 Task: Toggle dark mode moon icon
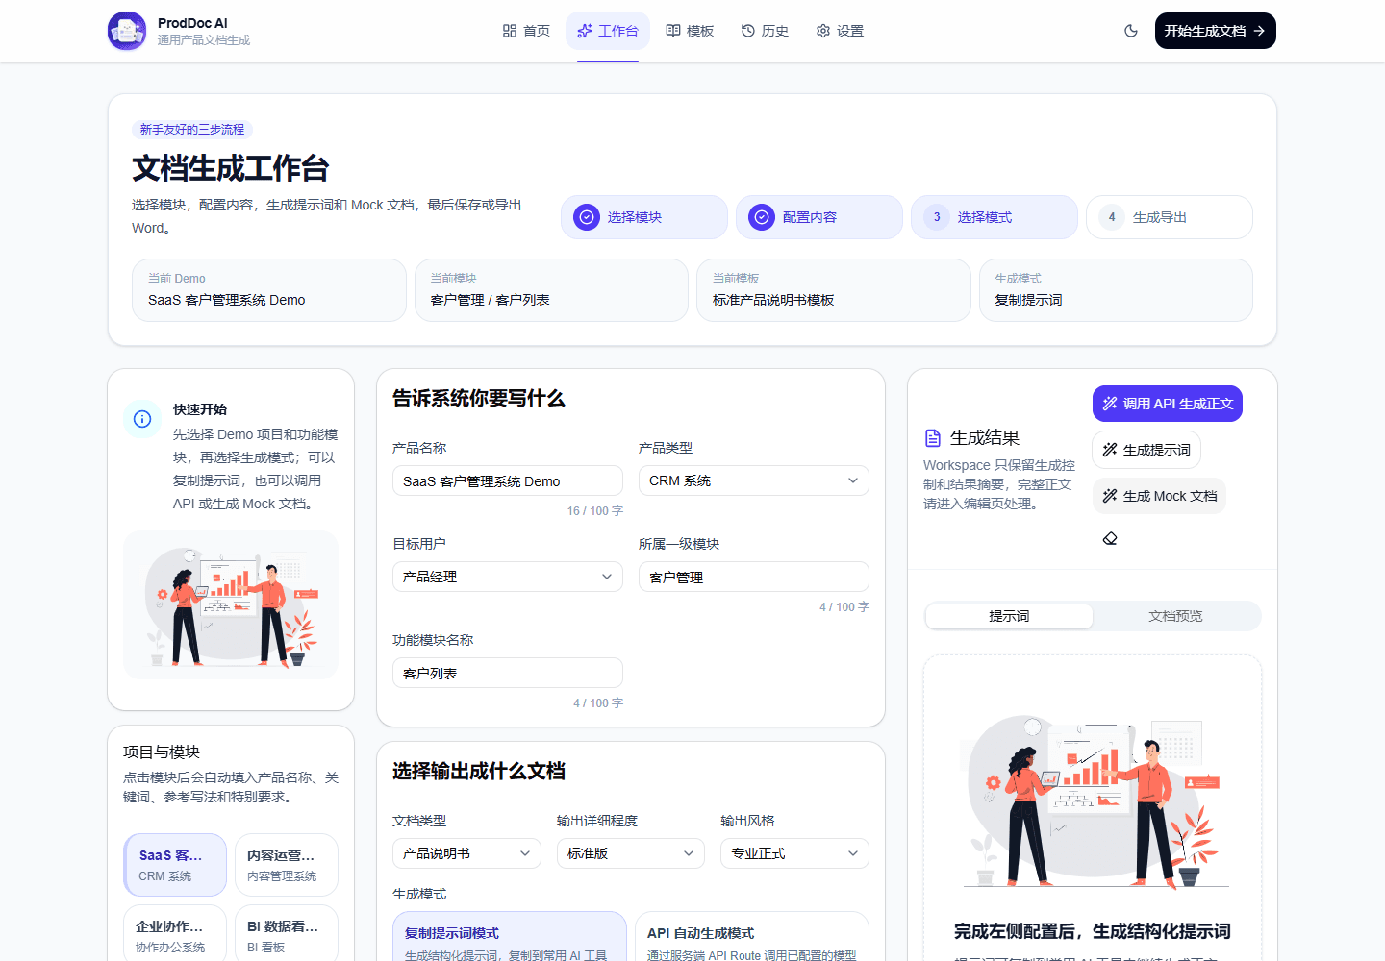[x=1131, y=31]
